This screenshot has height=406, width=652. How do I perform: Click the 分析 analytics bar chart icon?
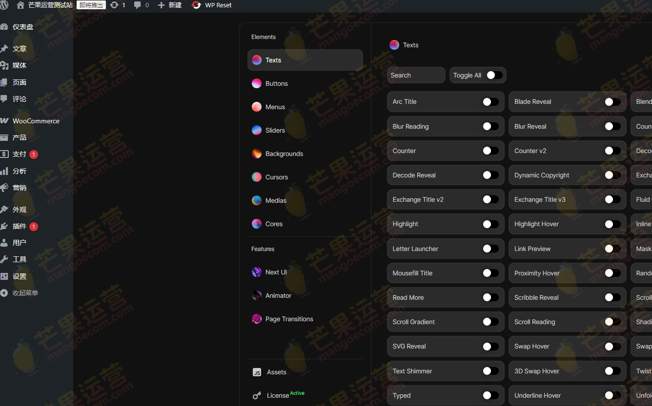(4, 171)
